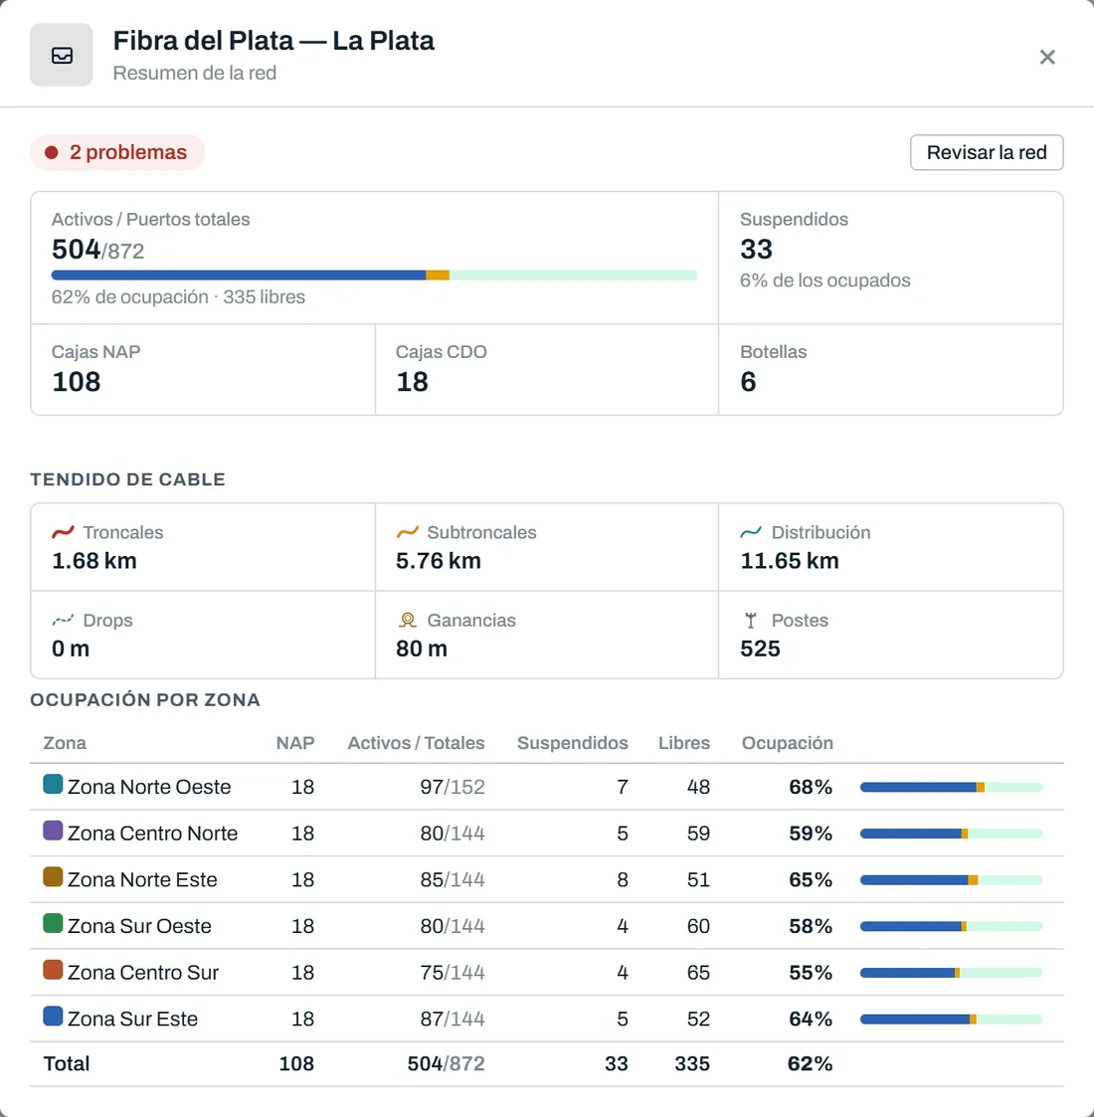
Task: Click the Ganancias coil icon
Action: click(408, 621)
